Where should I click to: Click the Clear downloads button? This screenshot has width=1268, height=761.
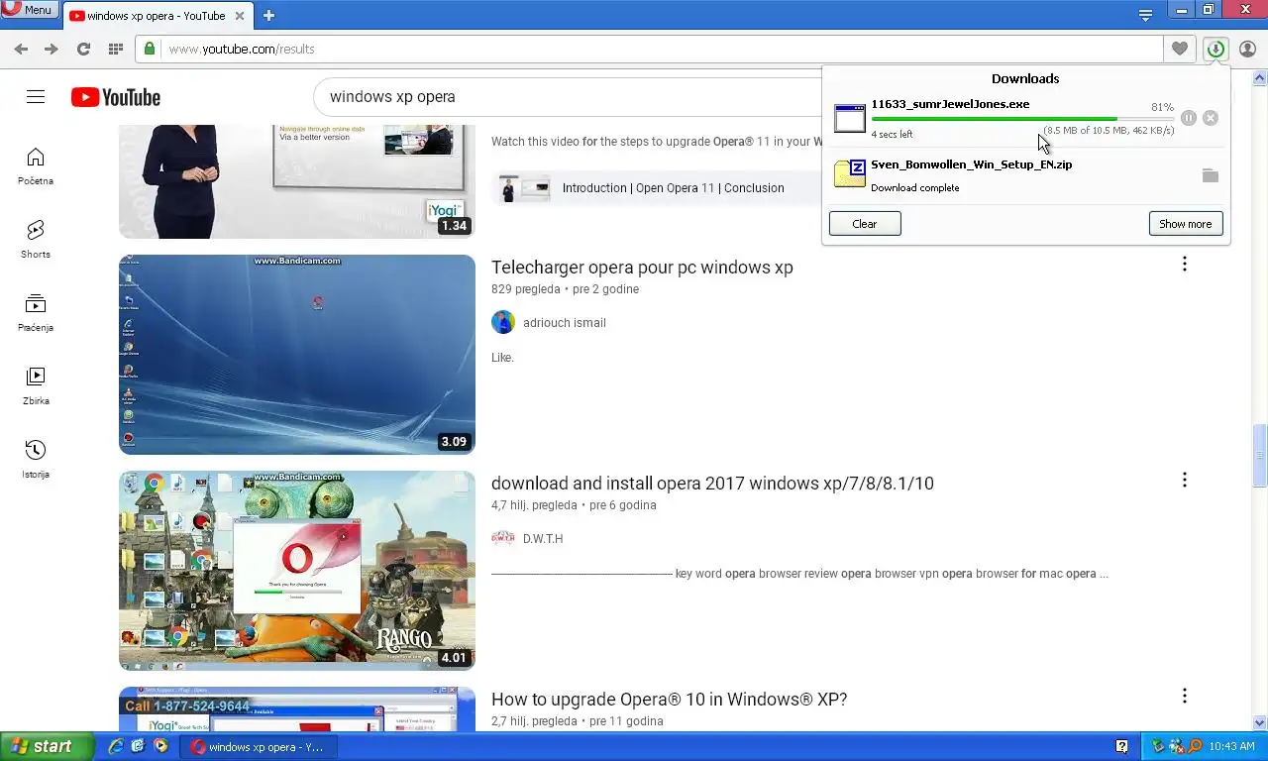coord(865,224)
